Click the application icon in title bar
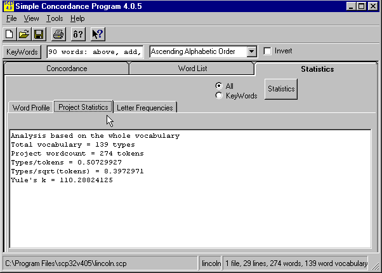Screen dimensions: 382x273 point(8,6)
